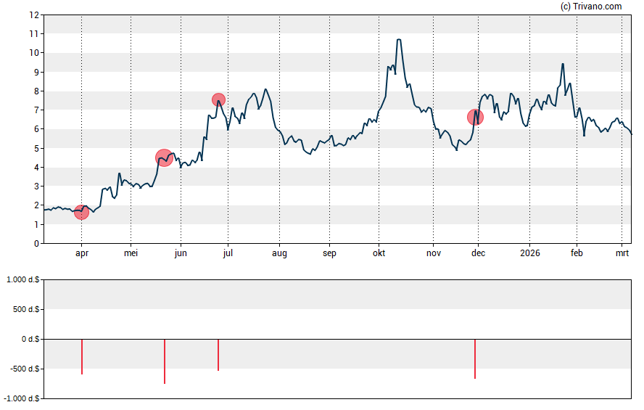Select the 'feb' month label
The width and height of the screenshot is (644, 410).
pos(577,253)
